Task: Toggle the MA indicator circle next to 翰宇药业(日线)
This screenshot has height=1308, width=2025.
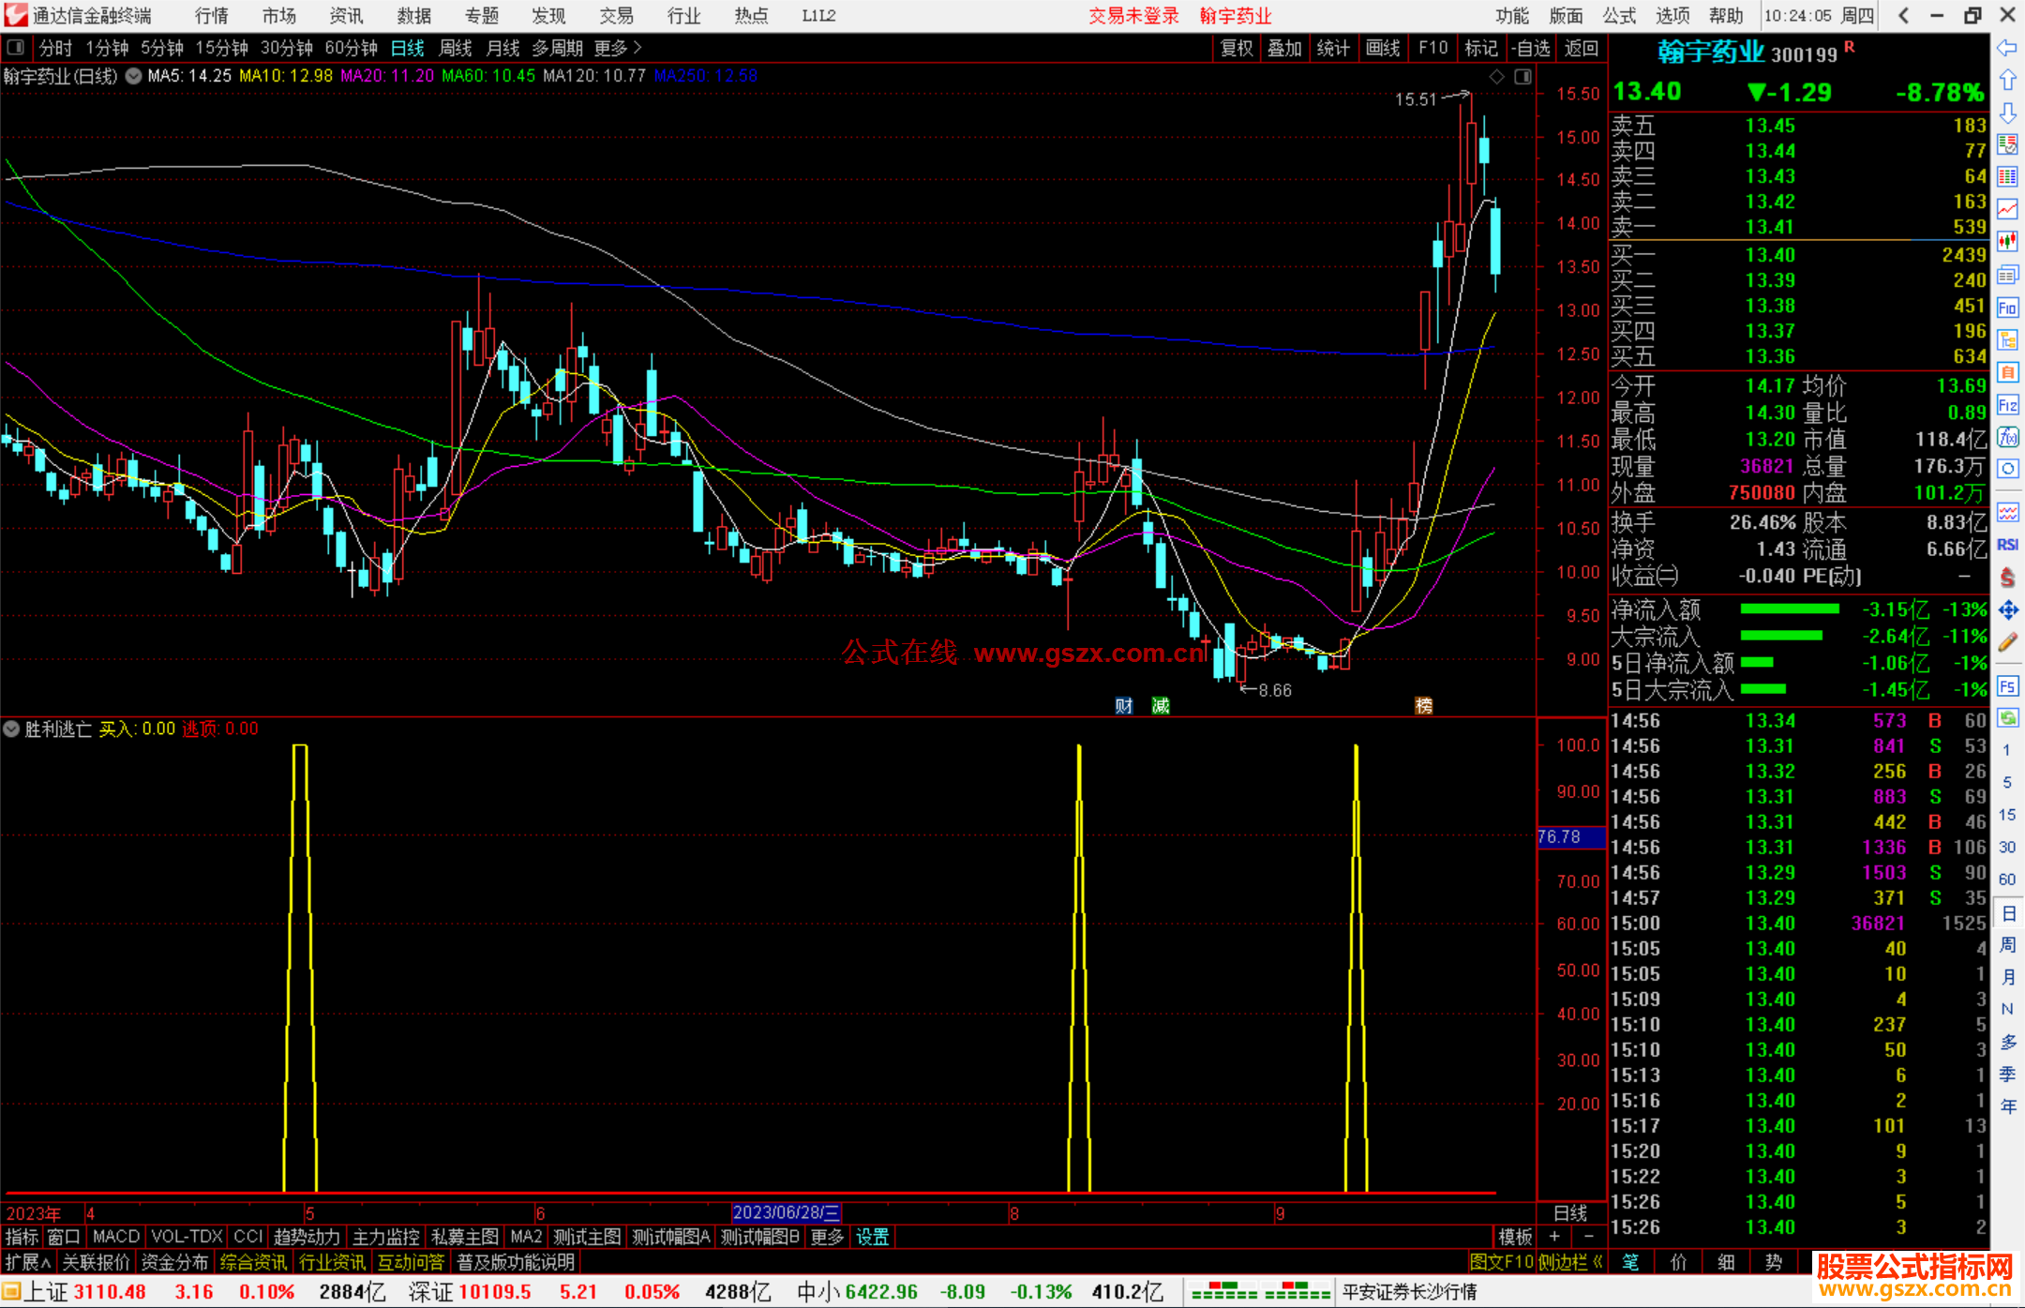Action: tap(134, 76)
